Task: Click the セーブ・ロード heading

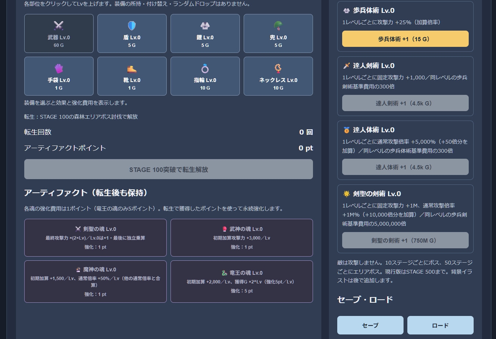Action: [x=365, y=300]
